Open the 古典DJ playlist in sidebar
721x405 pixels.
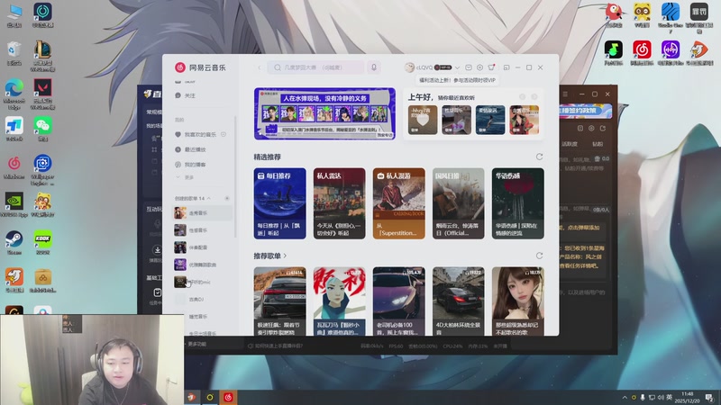point(202,300)
